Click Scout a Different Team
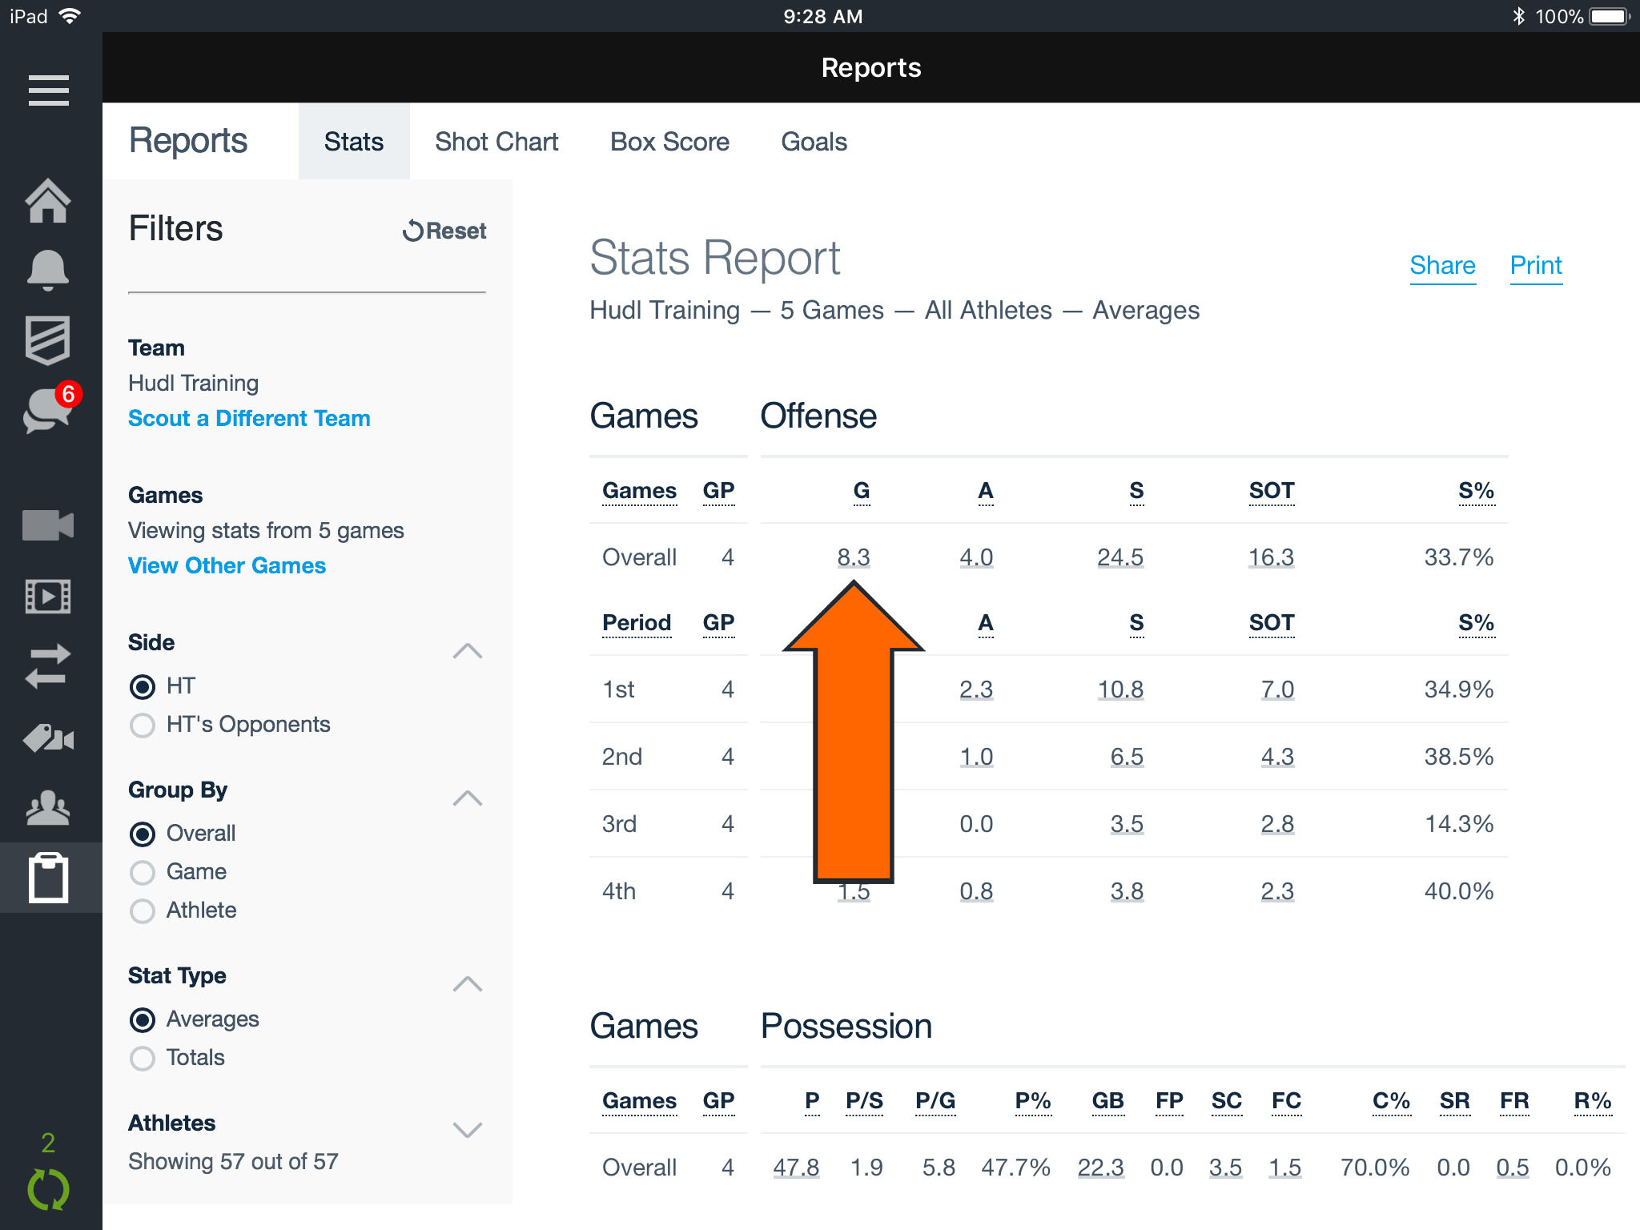The image size is (1640, 1230). pyautogui.click(x=248, y=417)
